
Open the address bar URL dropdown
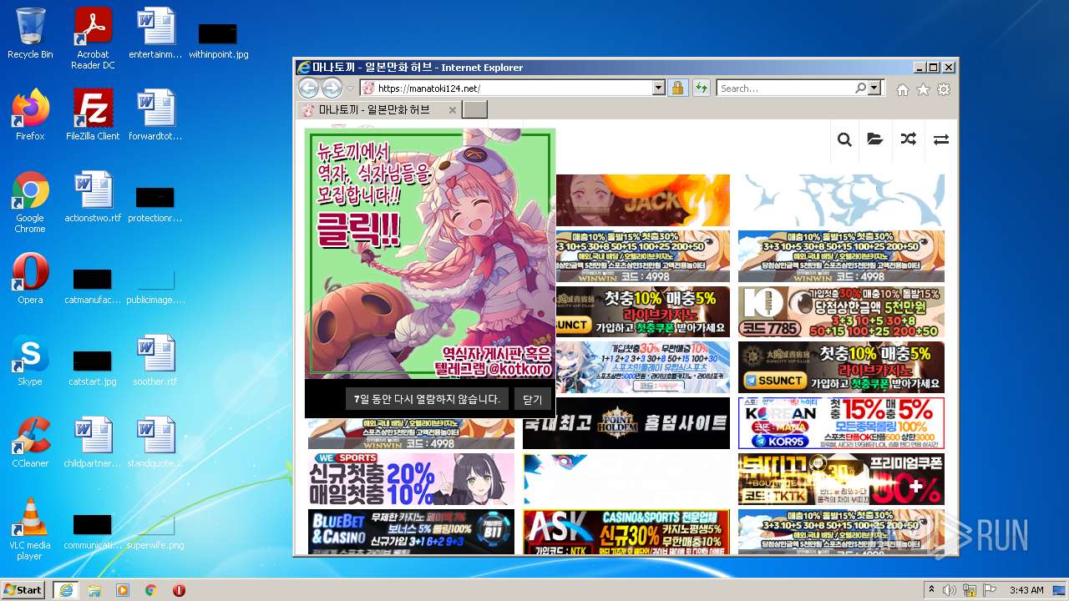[658, 88]
